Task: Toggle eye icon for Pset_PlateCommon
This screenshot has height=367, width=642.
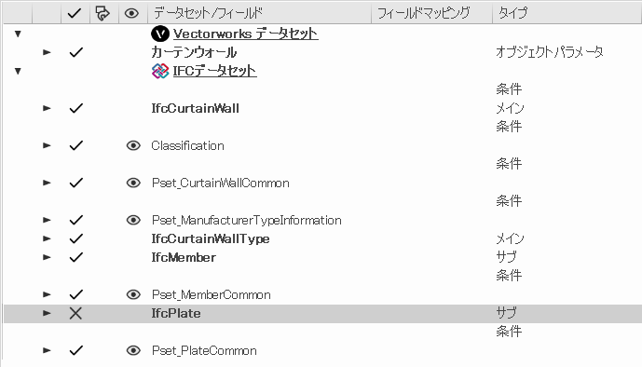Action: (x=133, y=350)
